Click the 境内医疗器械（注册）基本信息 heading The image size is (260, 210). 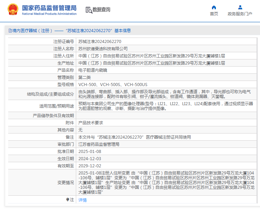pos(70,31)
